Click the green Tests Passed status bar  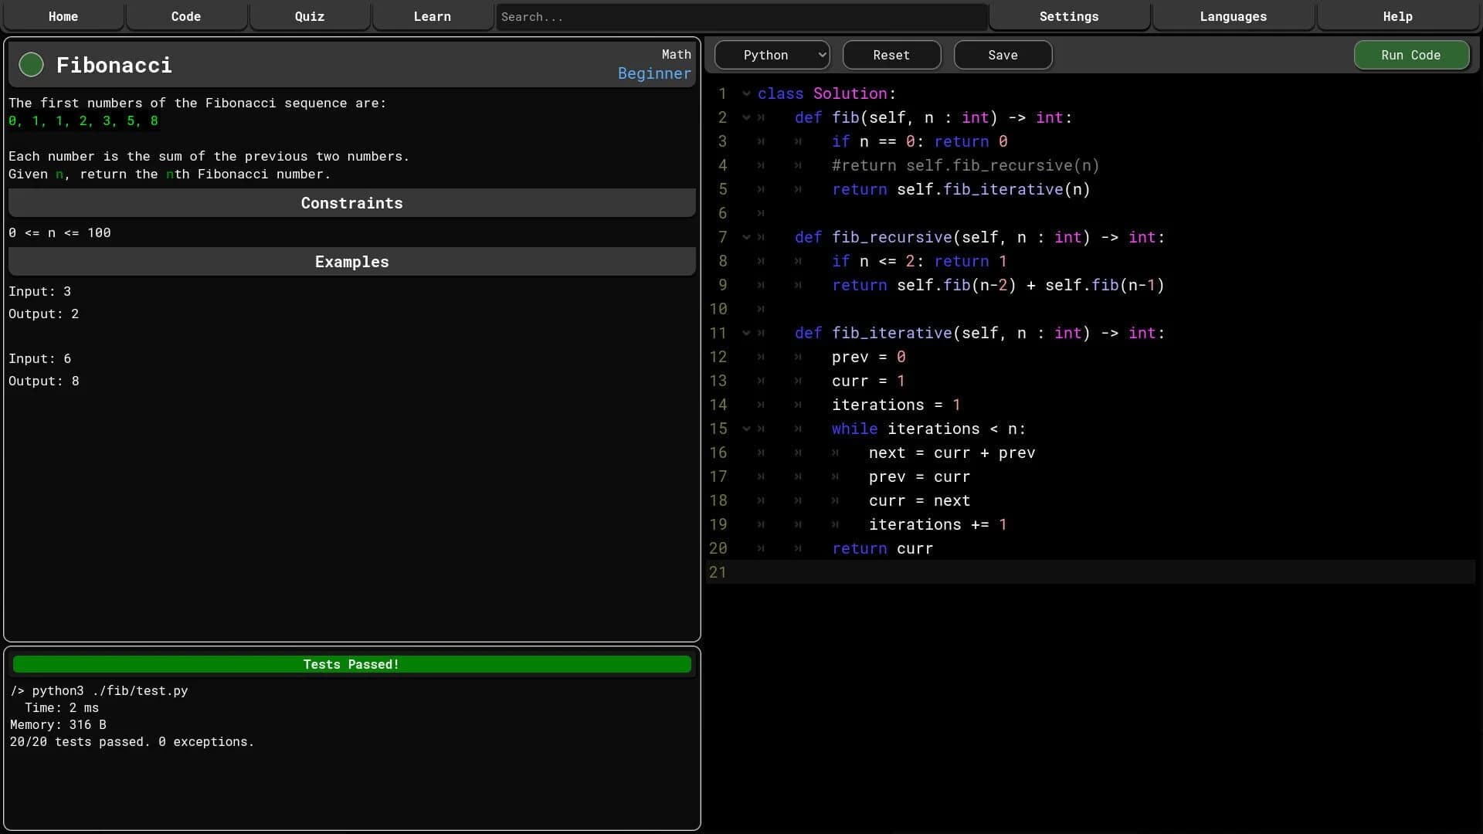[351, 664]
